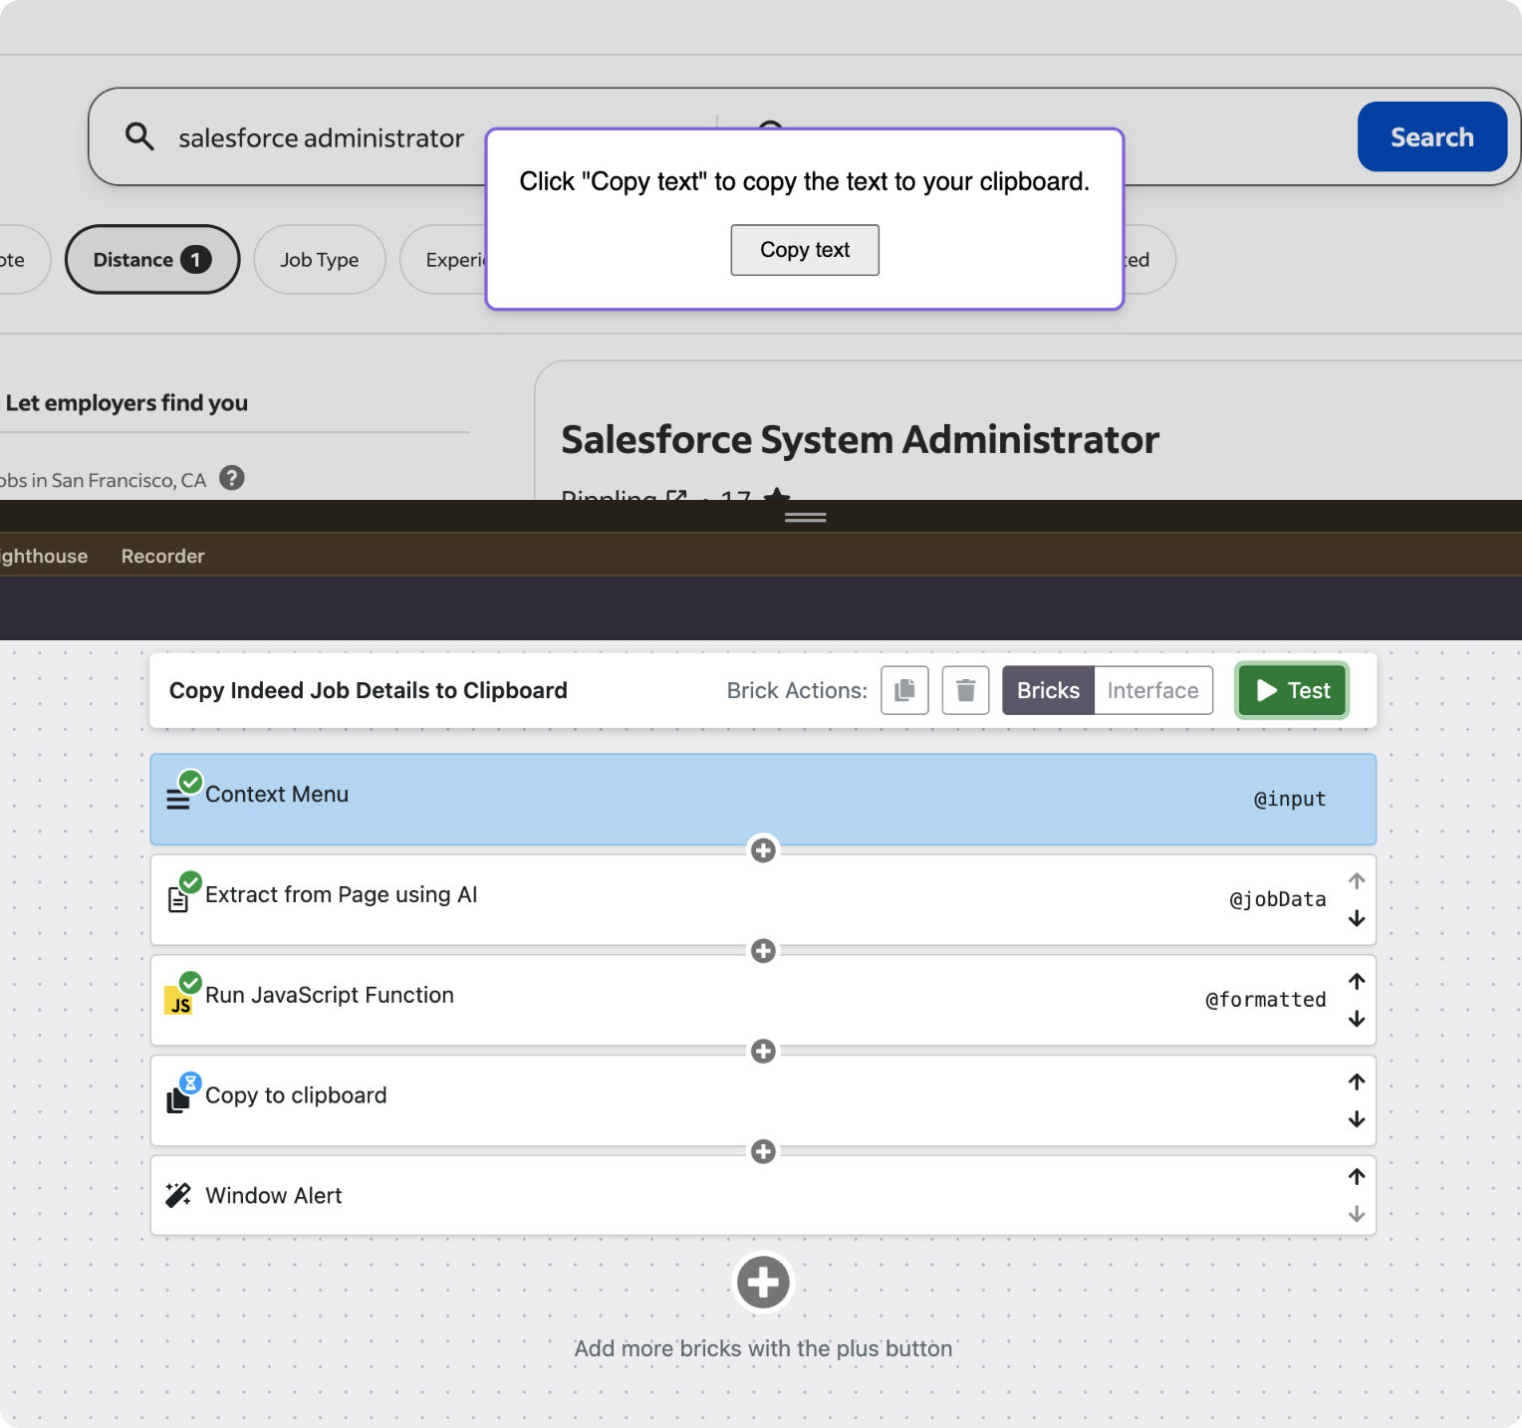Viewport: 1522px width, 1428px height.
Task: Move Run JavaScript Function brick up
Action: (x=1357, y=981)
